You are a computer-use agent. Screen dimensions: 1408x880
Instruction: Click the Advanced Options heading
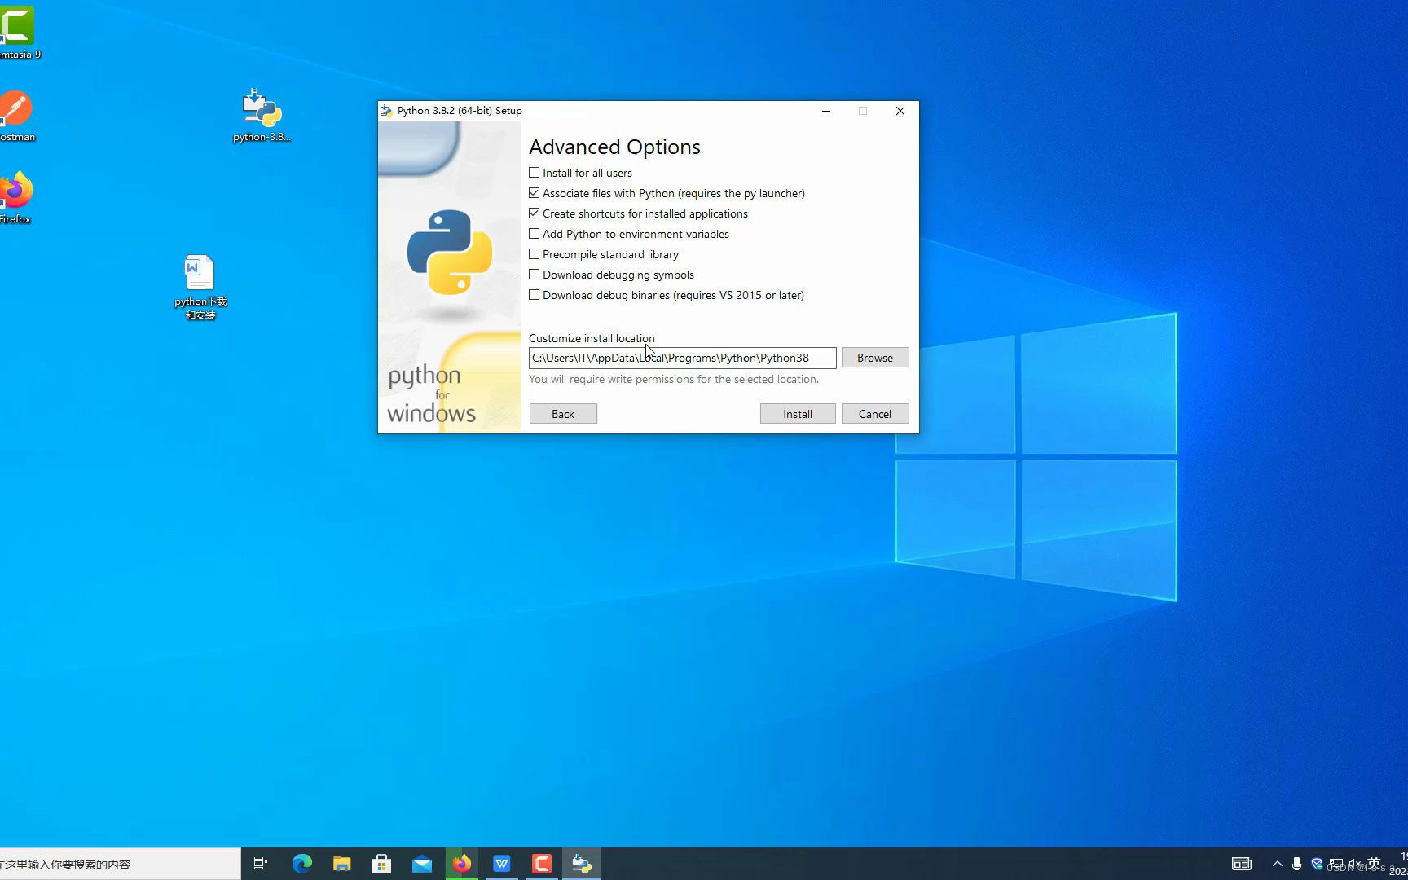click(614, 147)
